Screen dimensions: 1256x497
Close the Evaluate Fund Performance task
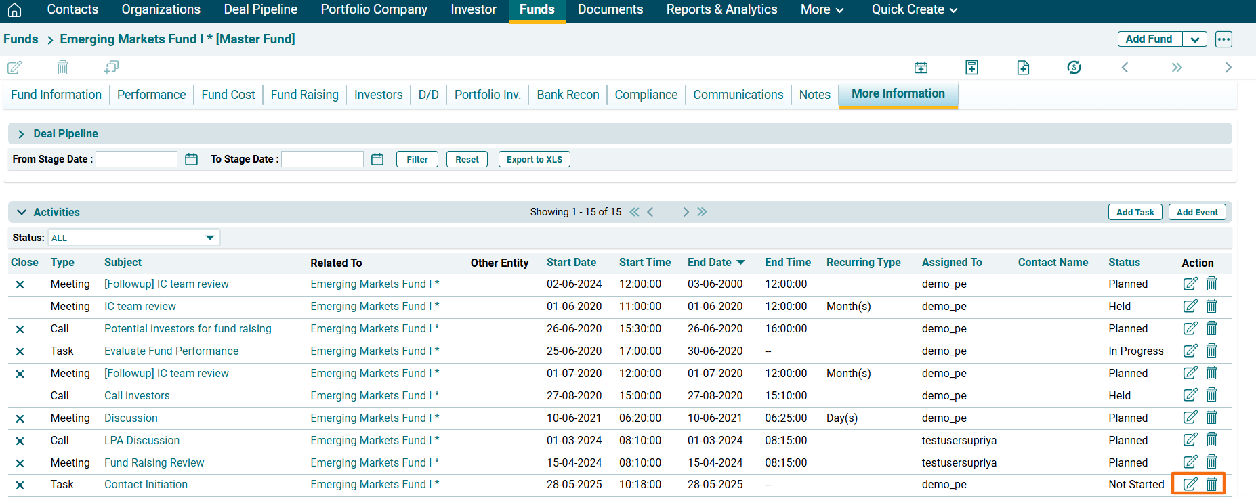[x=20, y=351]
